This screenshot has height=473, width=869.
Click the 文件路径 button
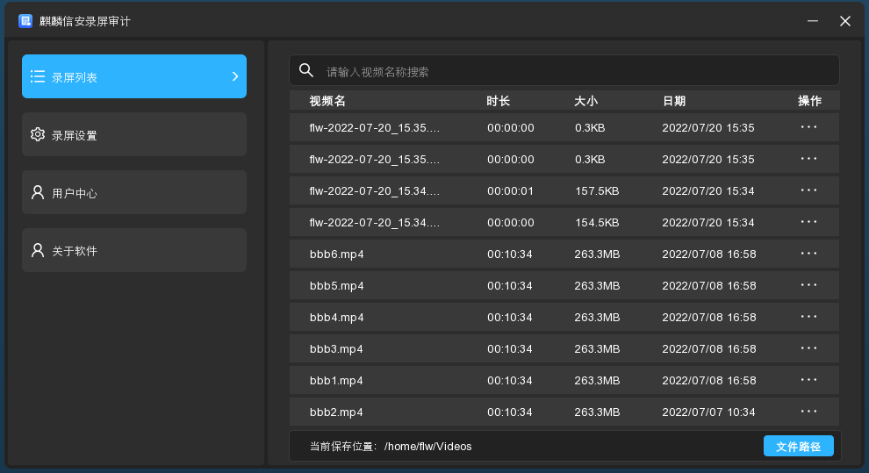point(798,446)
